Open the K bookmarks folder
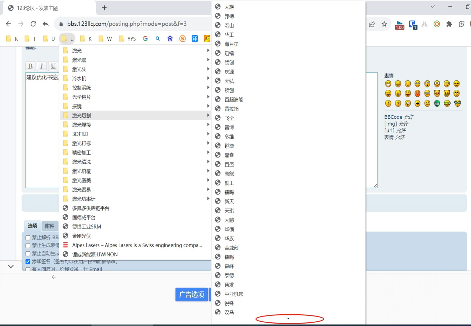The width and height of the screenshot is (471, 326). [86, 39]
